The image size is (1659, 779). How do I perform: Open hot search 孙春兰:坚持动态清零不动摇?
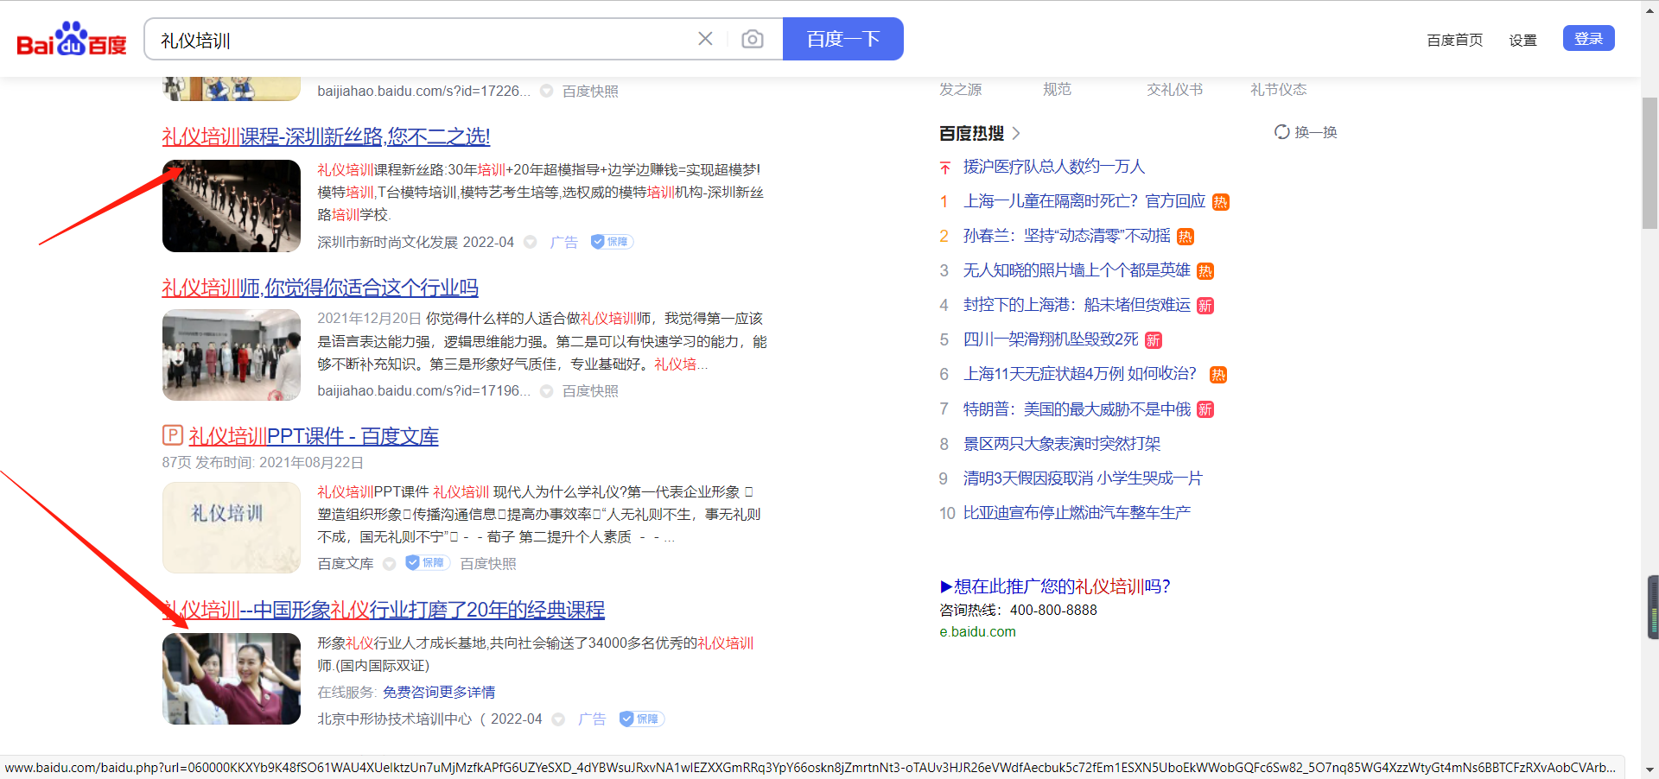click(1067, 236)
